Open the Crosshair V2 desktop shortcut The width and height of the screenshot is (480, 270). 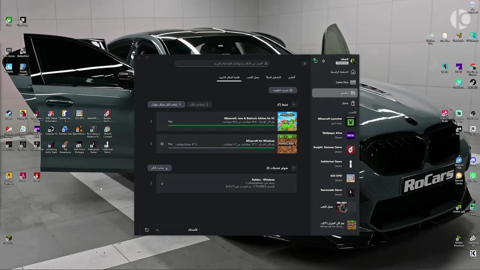[51, 130]
